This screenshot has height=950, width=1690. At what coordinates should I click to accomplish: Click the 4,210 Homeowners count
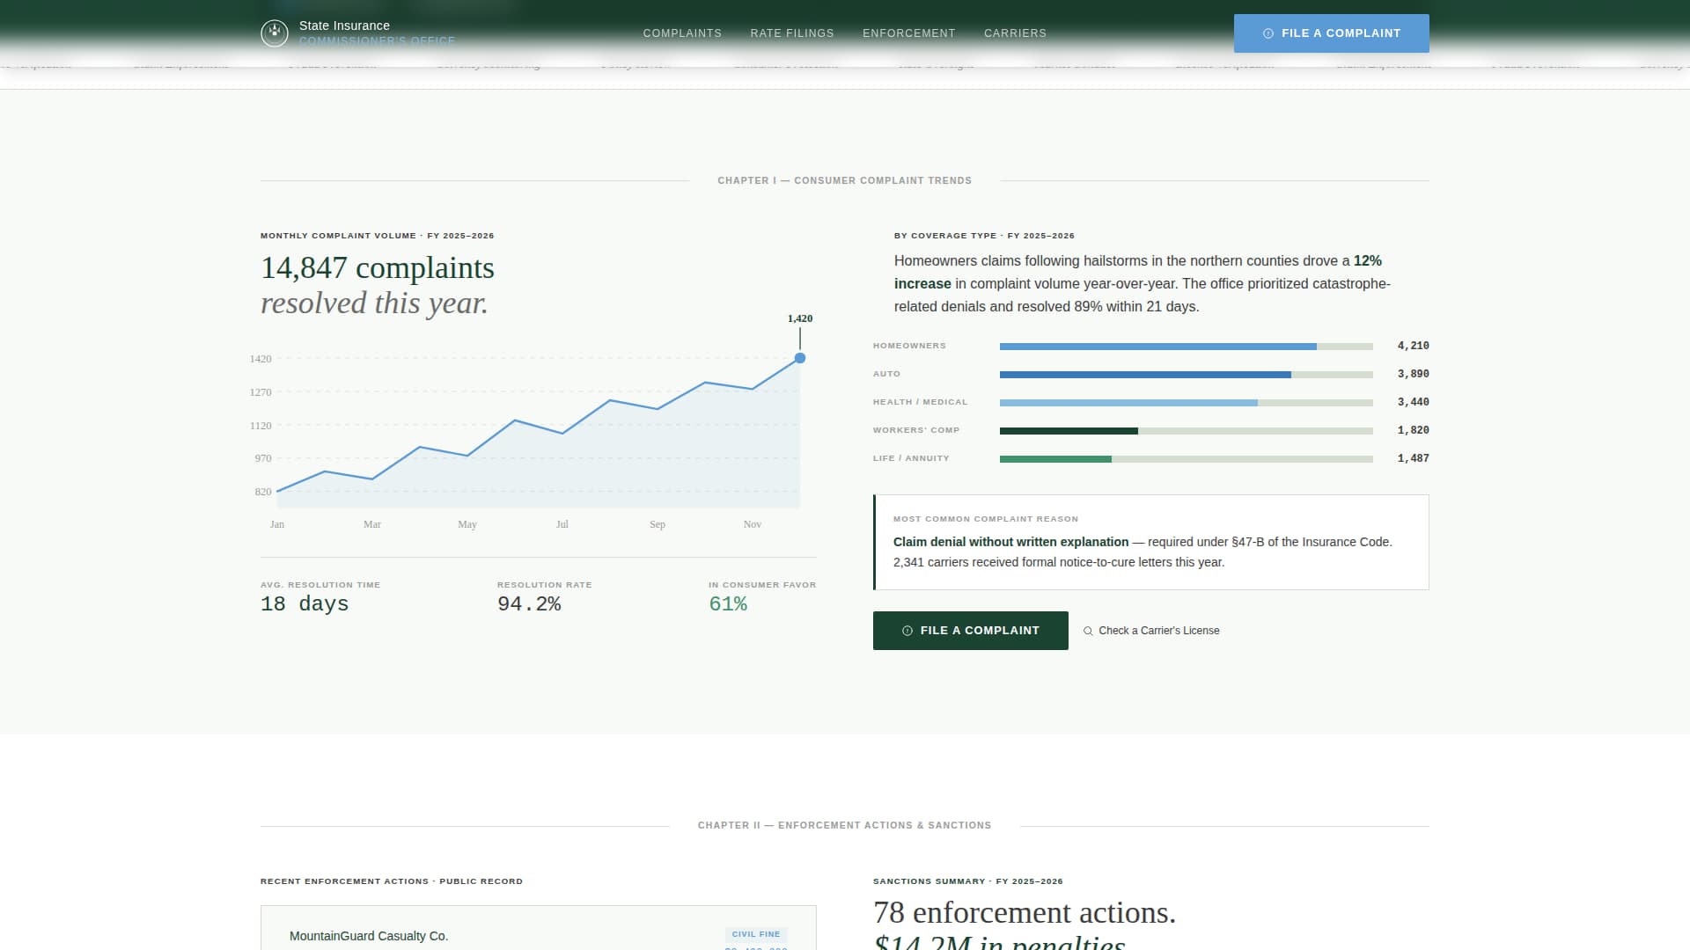(1414, 346)
